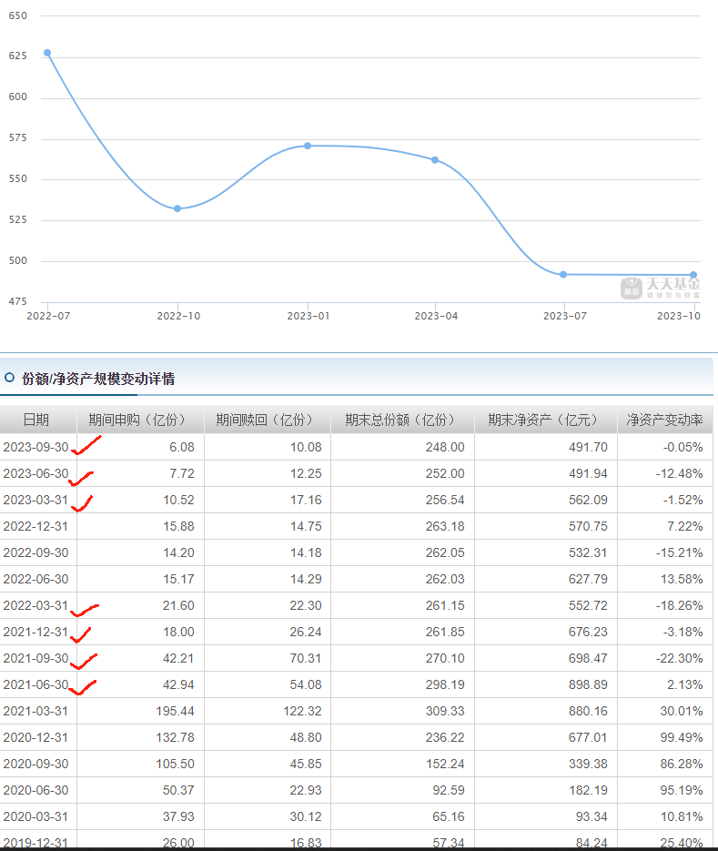Select date cell 2022-03-31
This screenshot has height=851, width=718.
35,605
